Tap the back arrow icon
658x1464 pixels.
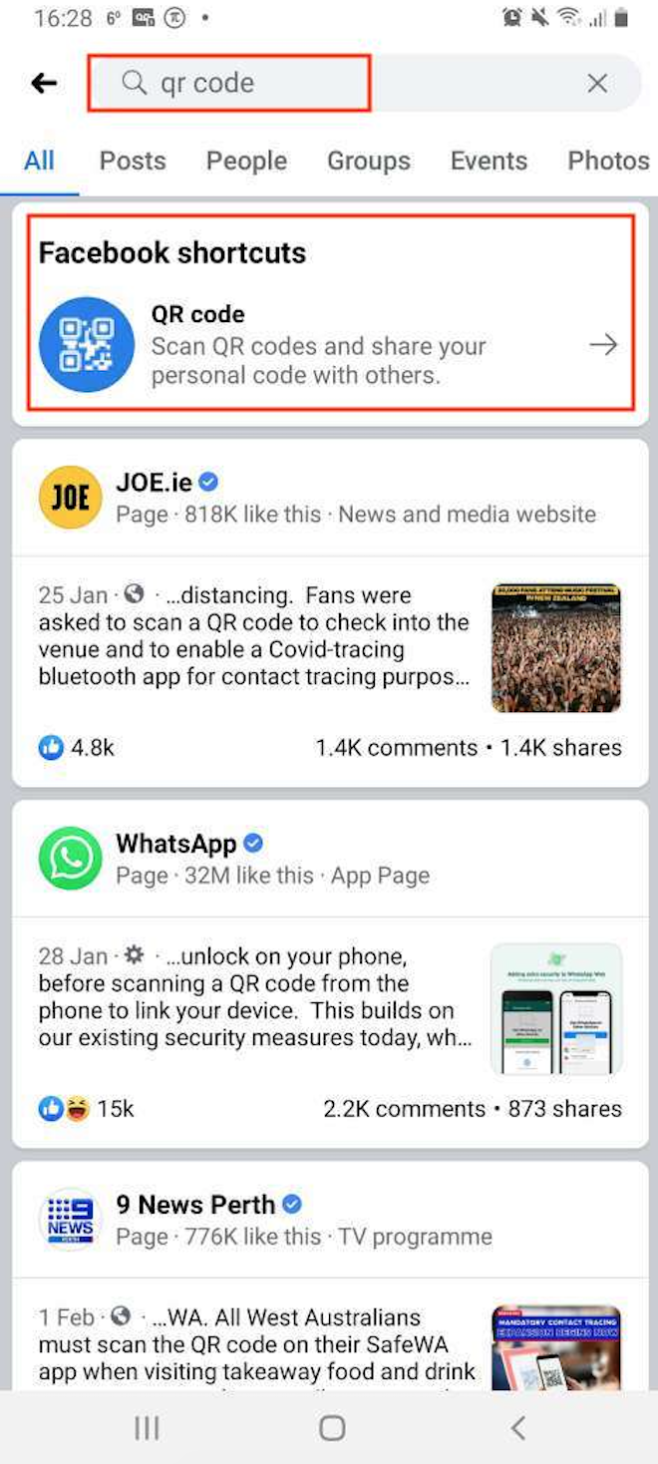(x=44, y=83)
